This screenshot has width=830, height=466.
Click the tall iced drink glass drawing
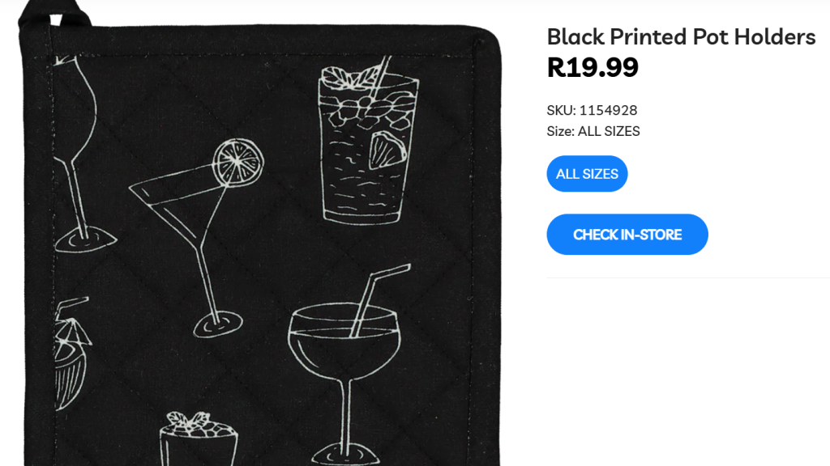point(369,140)
